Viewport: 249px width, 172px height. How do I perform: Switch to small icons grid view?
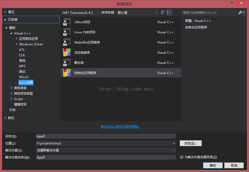tap(163, 13)
